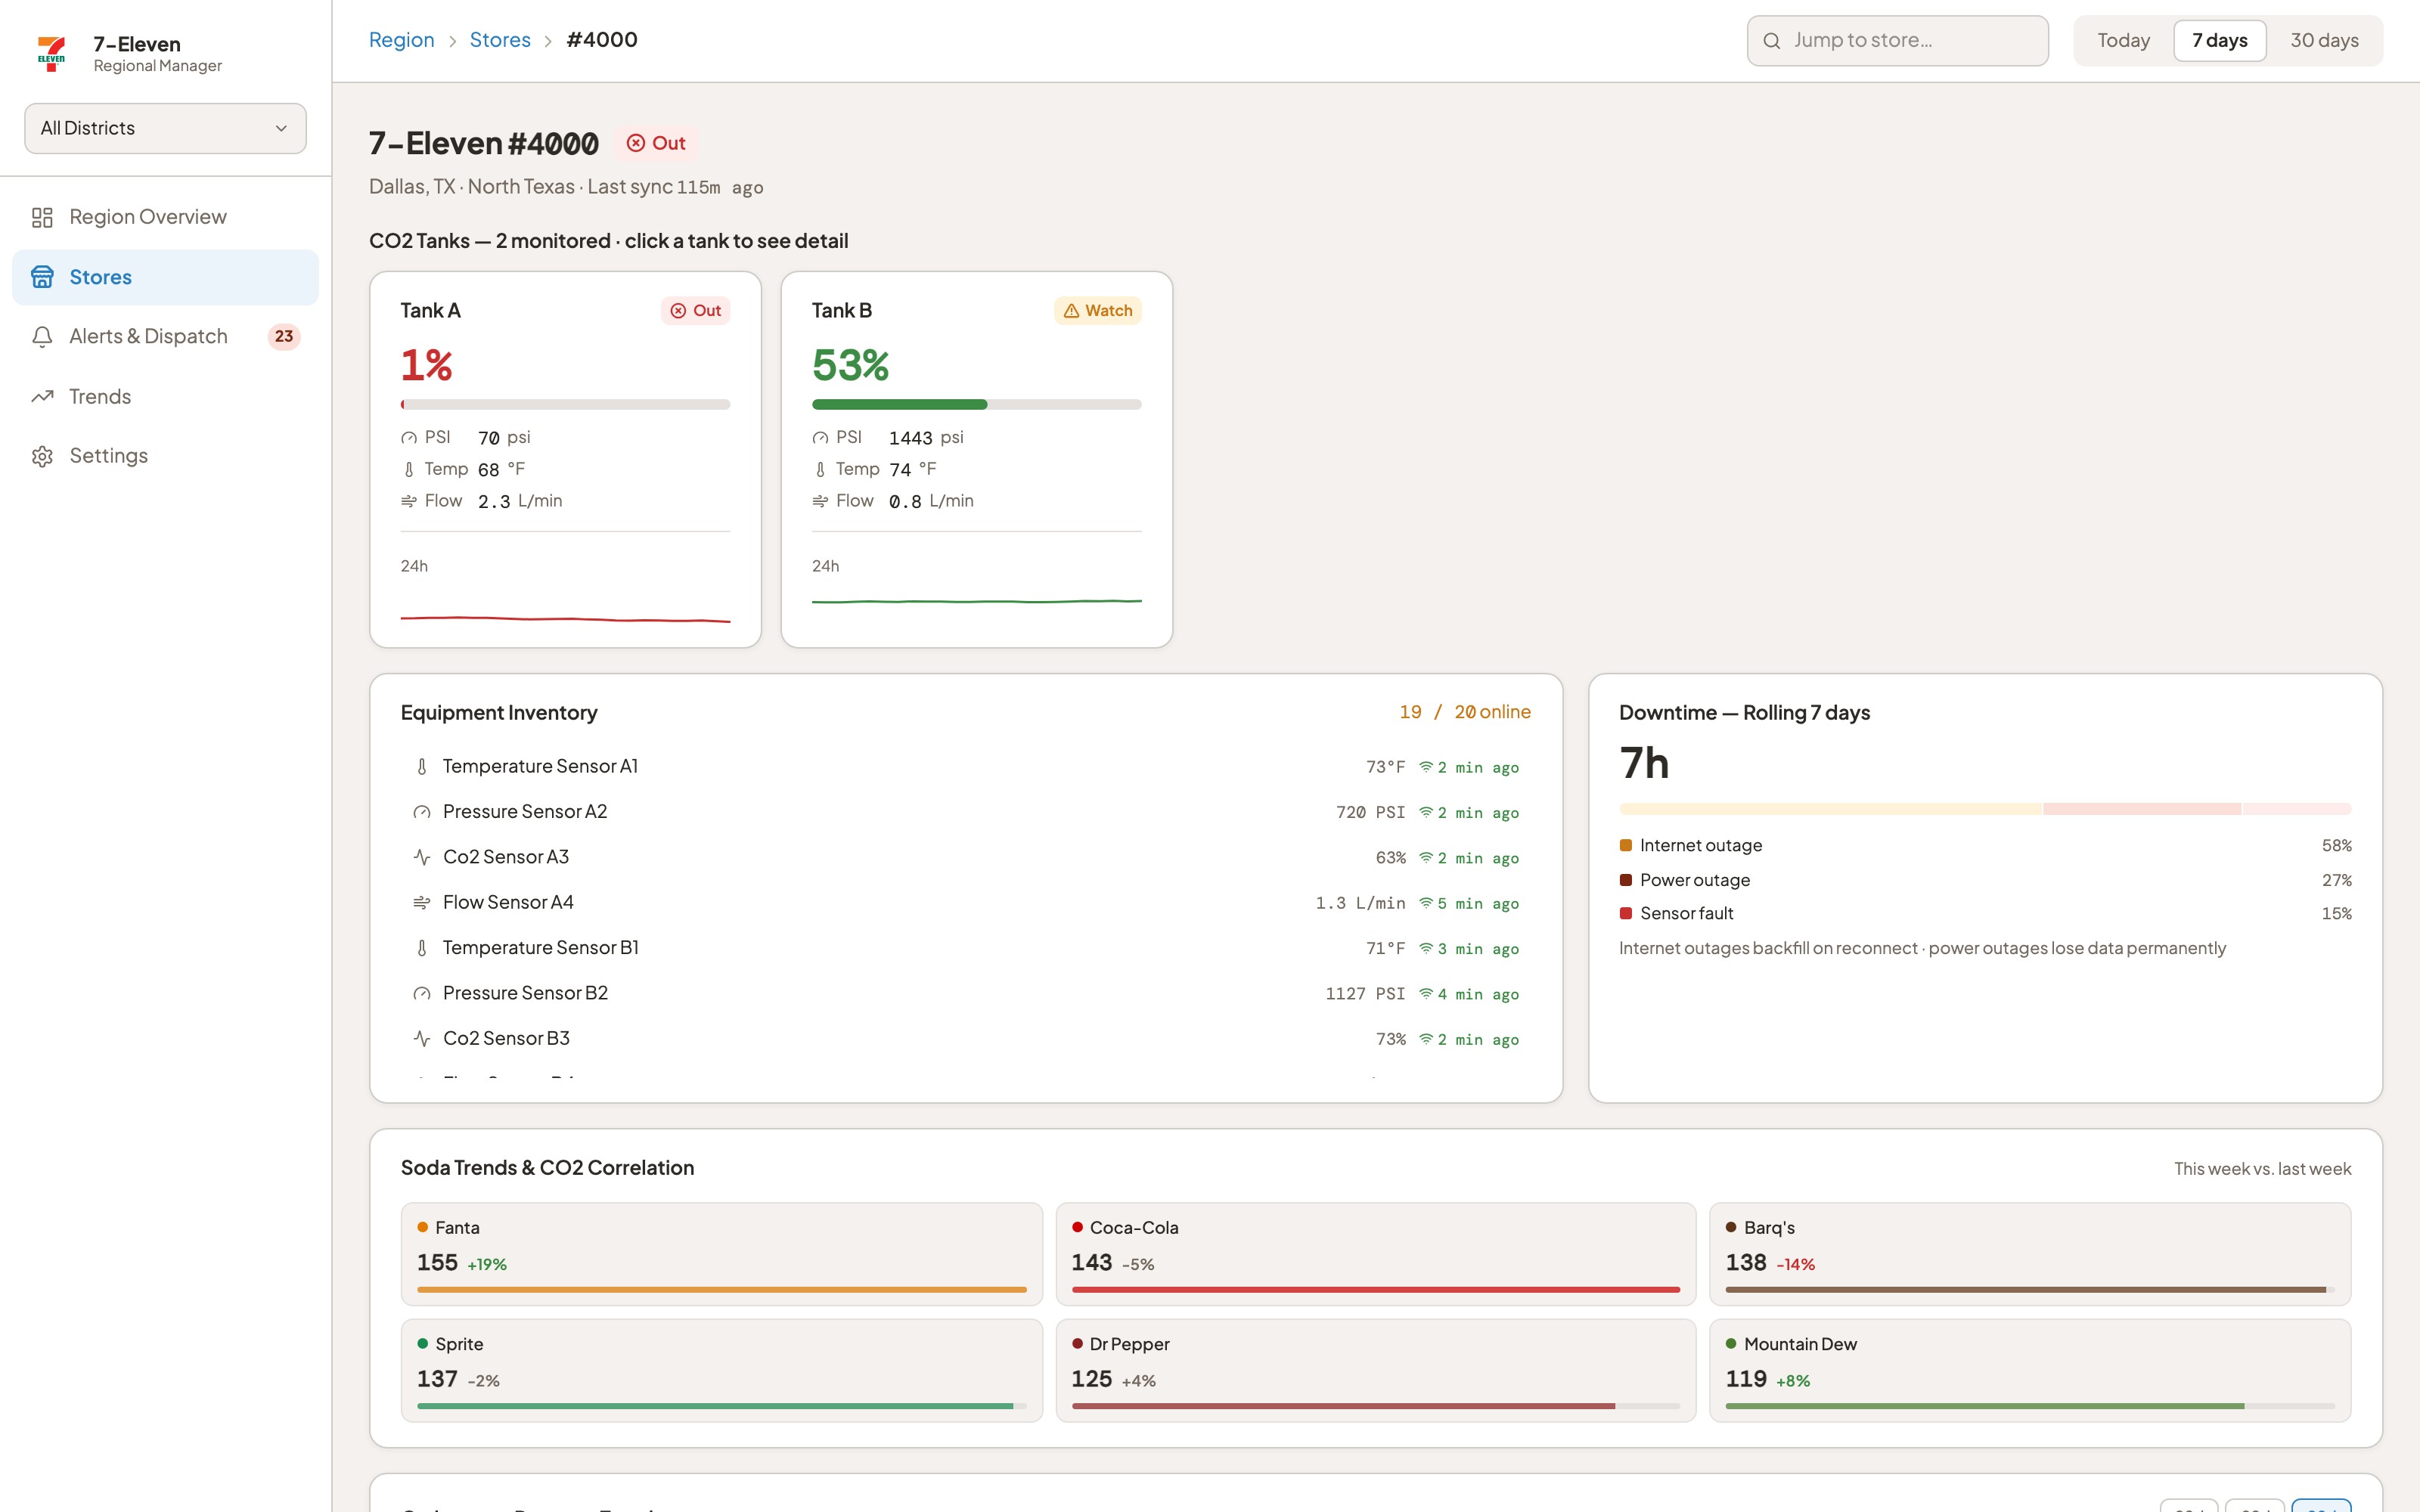Click the Sprite soda card name
Screen dimensions: 2420x1512
click(459, 1345)
